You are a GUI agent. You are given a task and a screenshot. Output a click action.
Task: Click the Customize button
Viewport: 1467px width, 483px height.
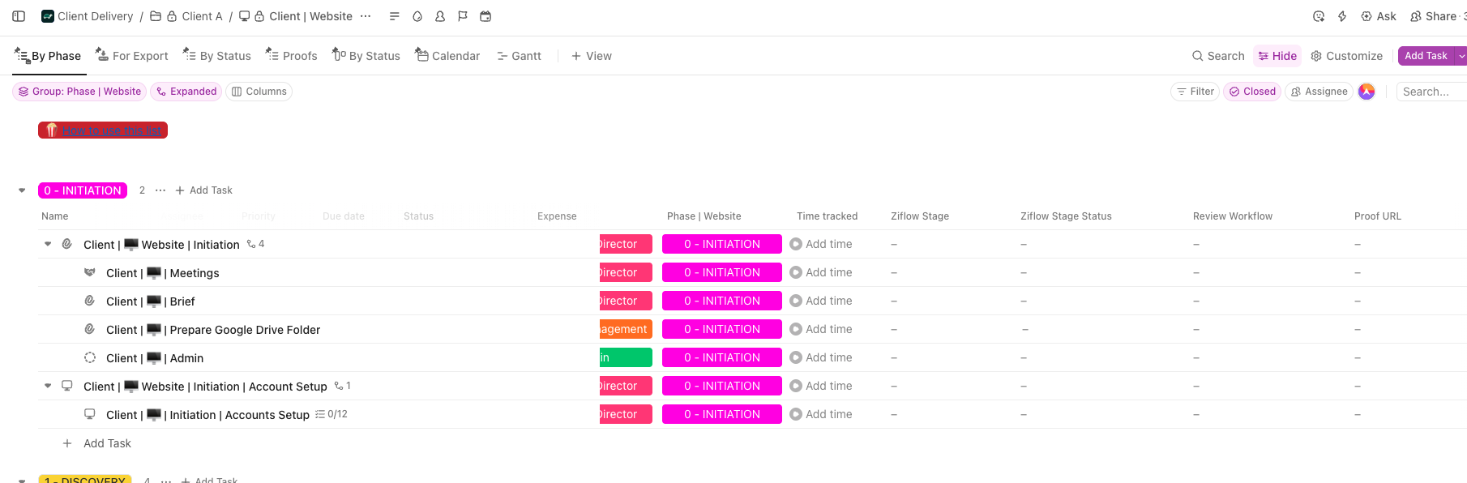[x=1347, y=56]
